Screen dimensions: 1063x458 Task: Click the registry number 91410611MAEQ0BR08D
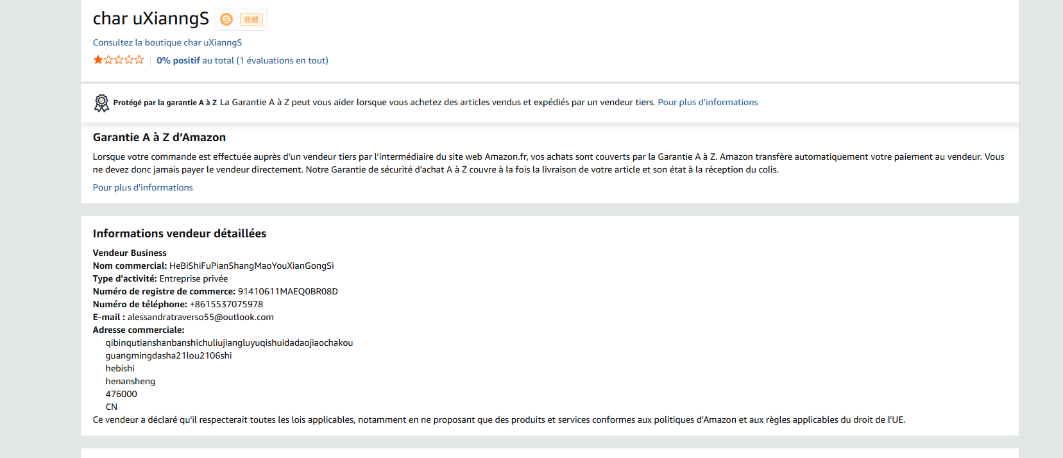click(x=288, y=291)
